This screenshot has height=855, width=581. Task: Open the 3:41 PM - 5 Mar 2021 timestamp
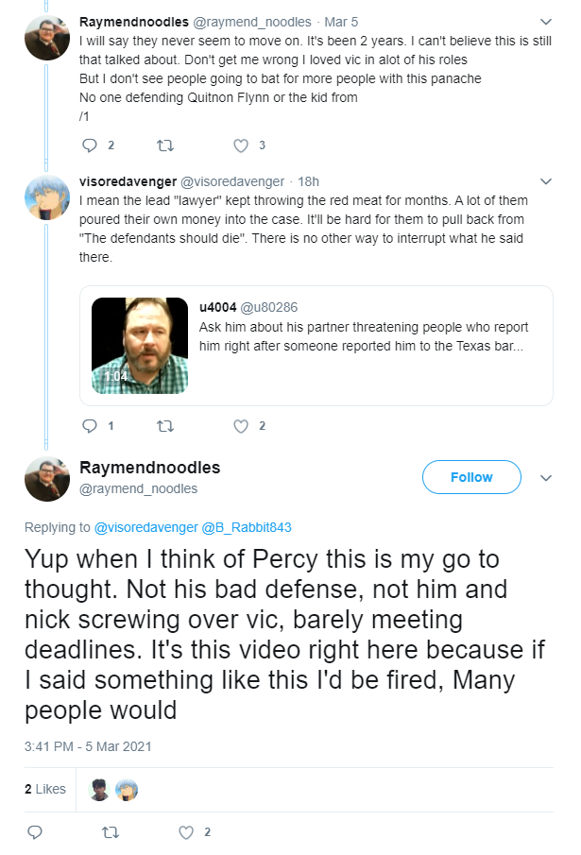coord(88,746)
